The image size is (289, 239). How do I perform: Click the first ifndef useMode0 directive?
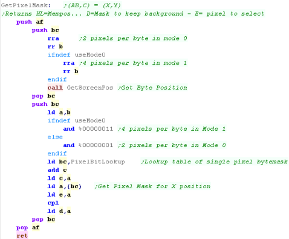coord(77,54)
